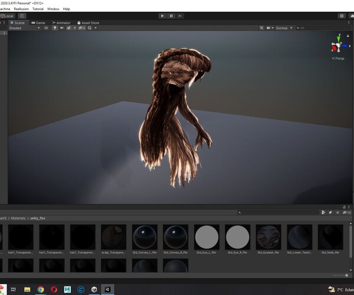This screenshot has height=295, width=354.
Task: Switch to the Scene tab
Action: tap(18, 23)
